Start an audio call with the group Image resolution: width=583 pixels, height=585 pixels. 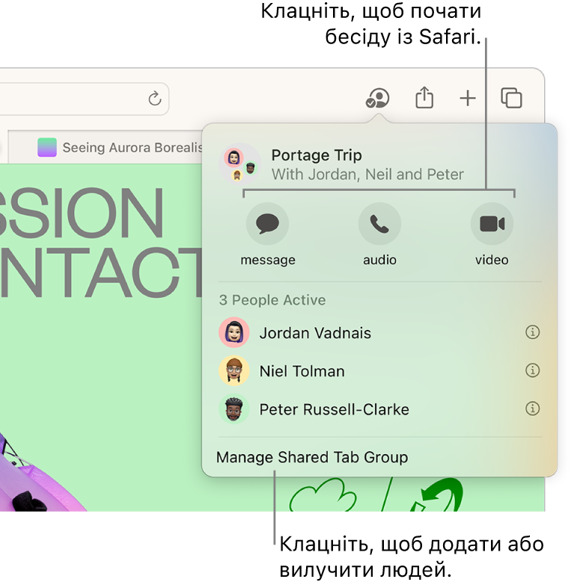point(379,224)
